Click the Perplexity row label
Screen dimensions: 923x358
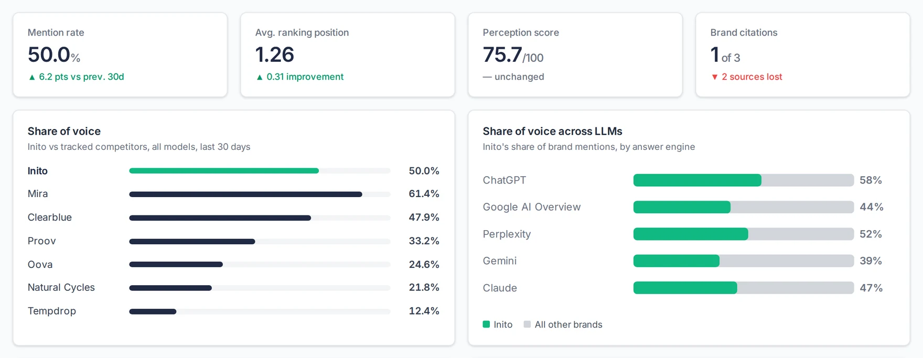507,234
